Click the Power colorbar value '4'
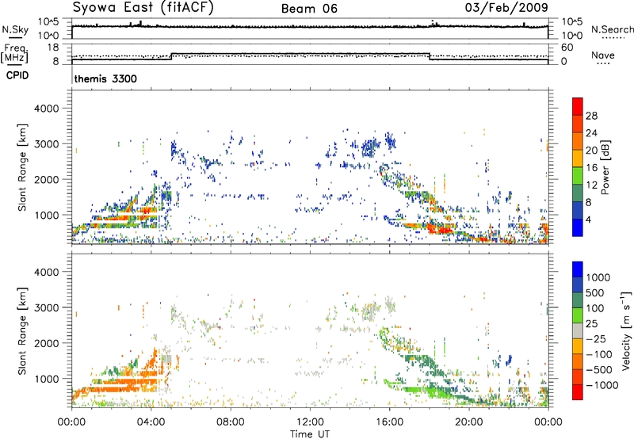The image size is (634, 439). click(588, 219)
